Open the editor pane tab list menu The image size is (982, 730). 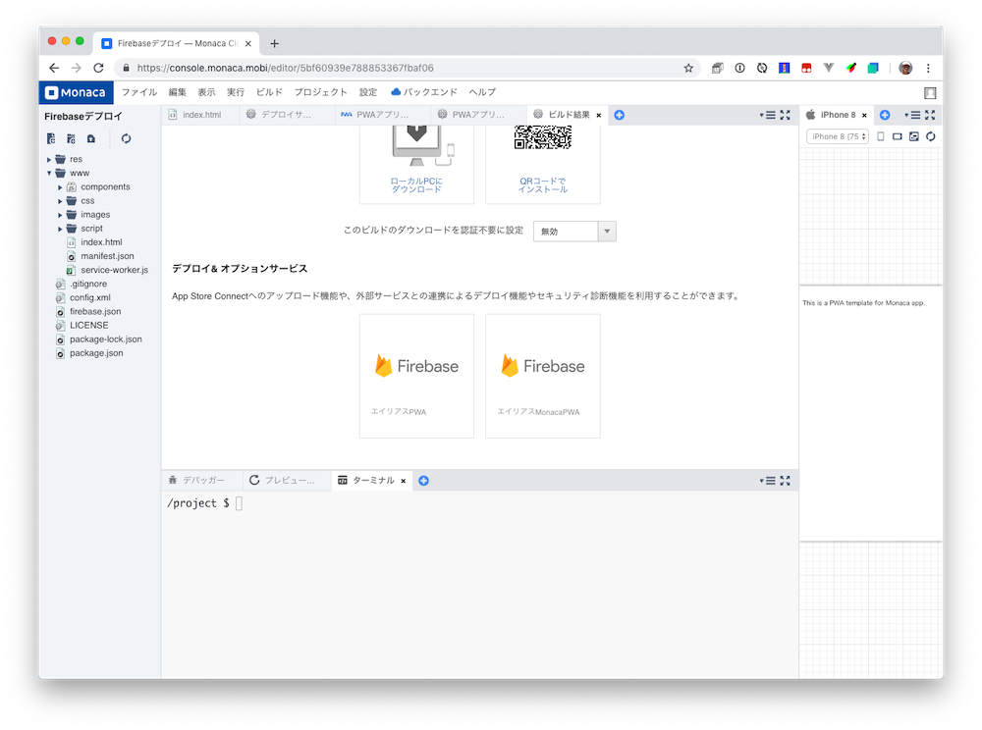coord(768,115)
